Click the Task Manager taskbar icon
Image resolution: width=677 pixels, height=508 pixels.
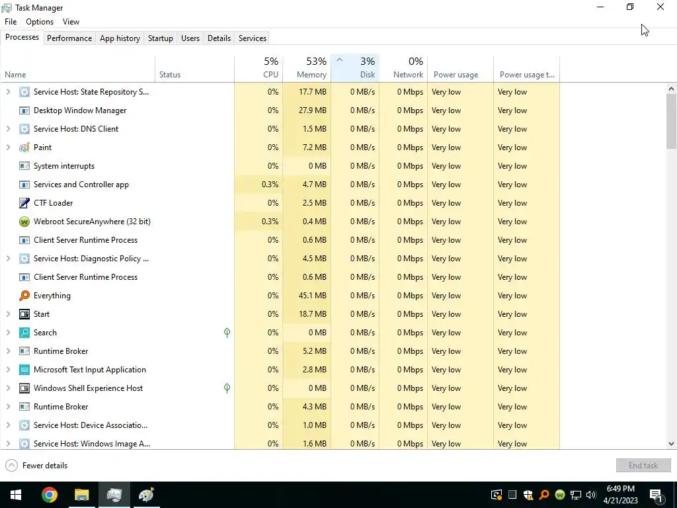point(114,495)
